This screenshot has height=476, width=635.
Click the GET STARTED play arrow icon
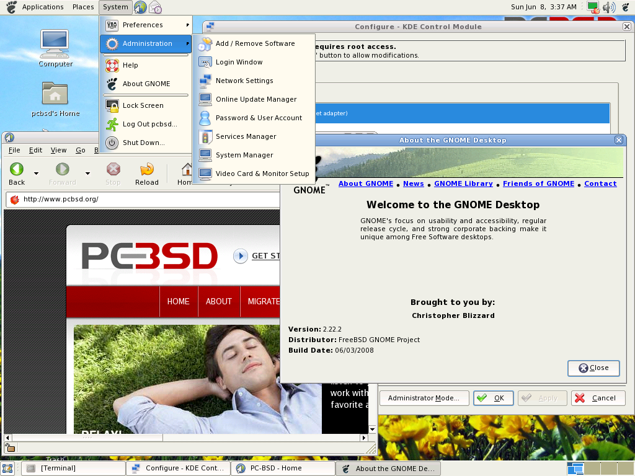click(x=240, y=256)
